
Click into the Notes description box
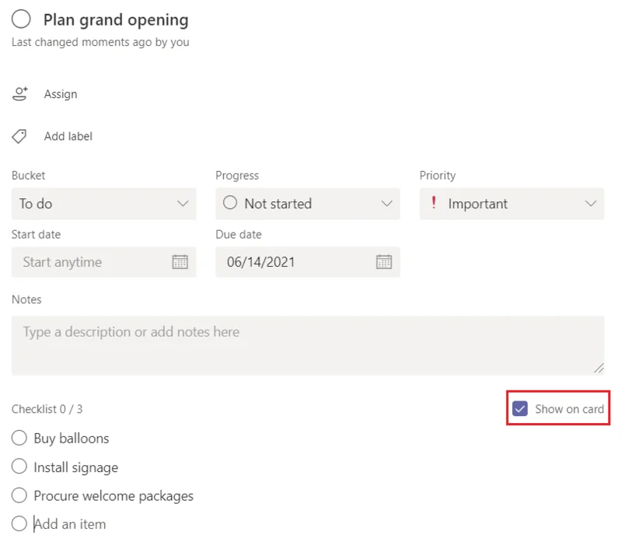[x=308, y=345]
